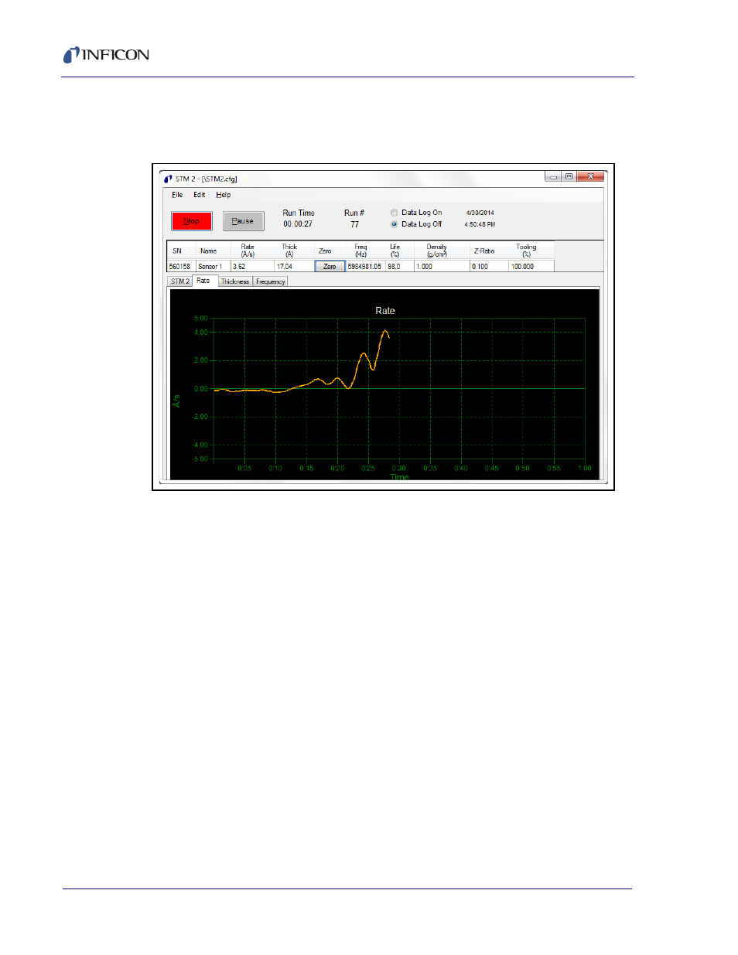738x955 pixels.
Task: Click the Z-Ratio value 0.100 cell
Action: pyautogui.click(x=489, y=266)
